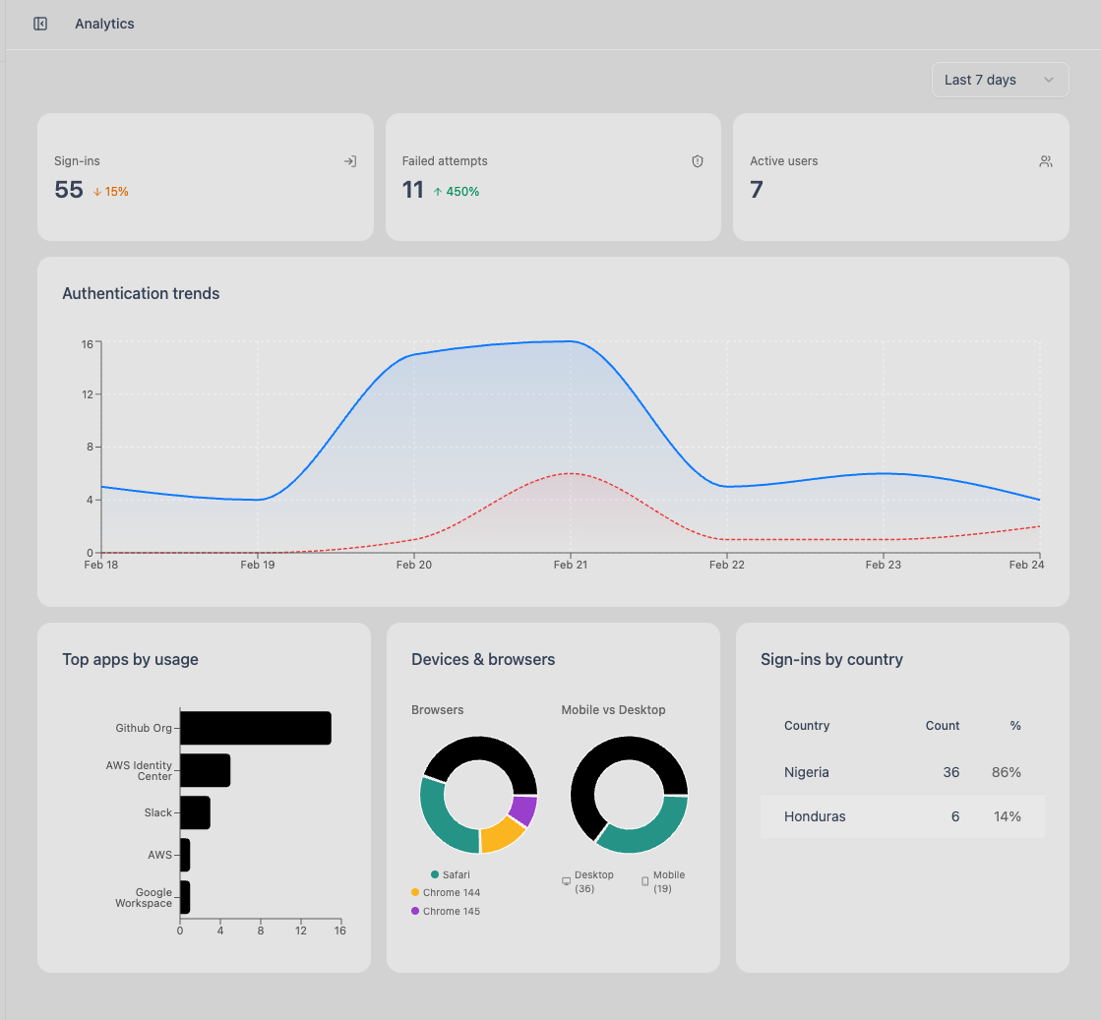Select the Chrome 145 legend marker
1101x1020 pixels.
(416, 911)
